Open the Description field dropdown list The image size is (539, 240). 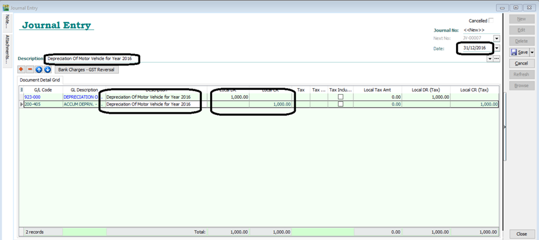[x=490, y=59]
